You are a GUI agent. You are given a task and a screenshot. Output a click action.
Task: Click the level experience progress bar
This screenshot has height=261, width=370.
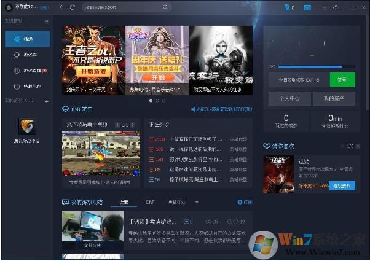(317, 67)
